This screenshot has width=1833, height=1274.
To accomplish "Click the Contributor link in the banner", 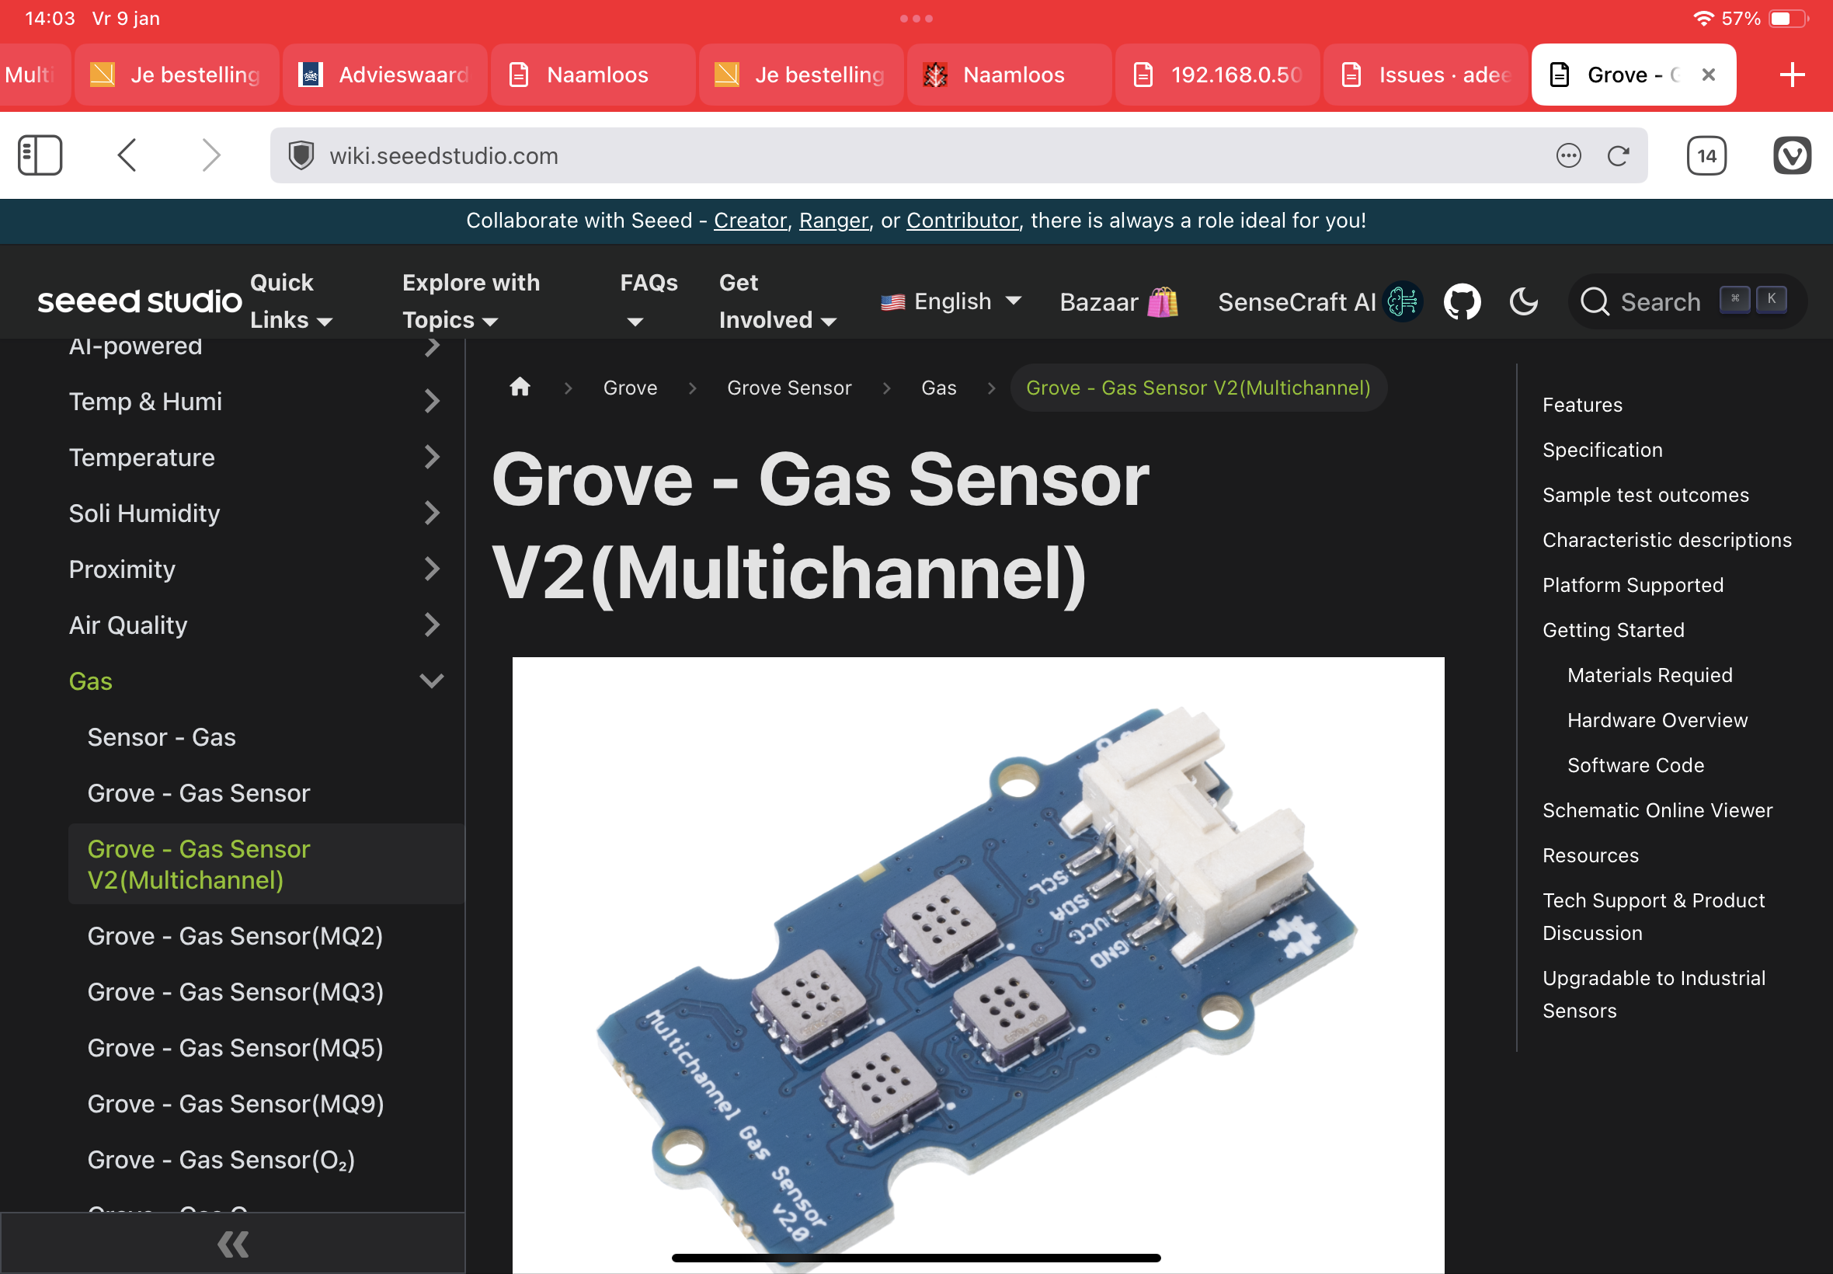I will pos(962,221).
